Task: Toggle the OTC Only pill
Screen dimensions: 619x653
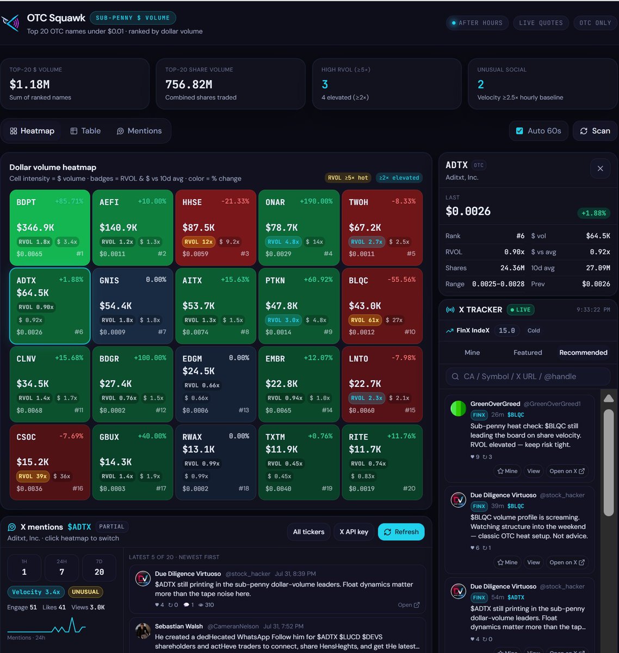Action: (x=595, y=23)
